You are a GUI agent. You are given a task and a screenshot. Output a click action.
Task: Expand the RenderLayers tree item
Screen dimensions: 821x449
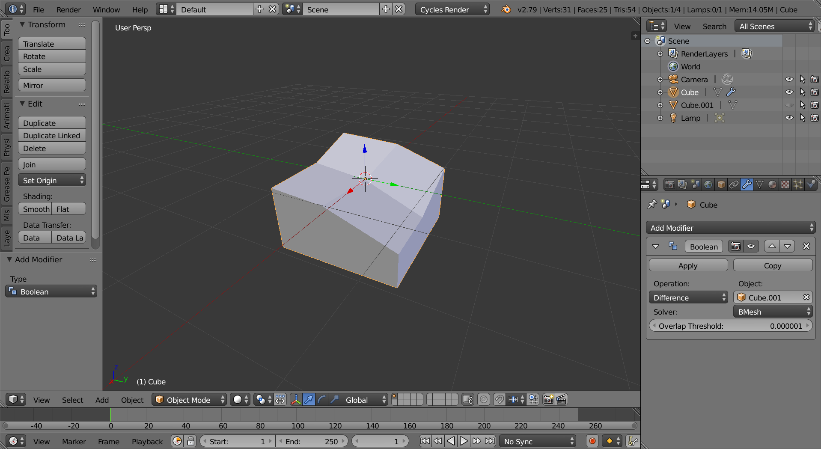(660, 54)
